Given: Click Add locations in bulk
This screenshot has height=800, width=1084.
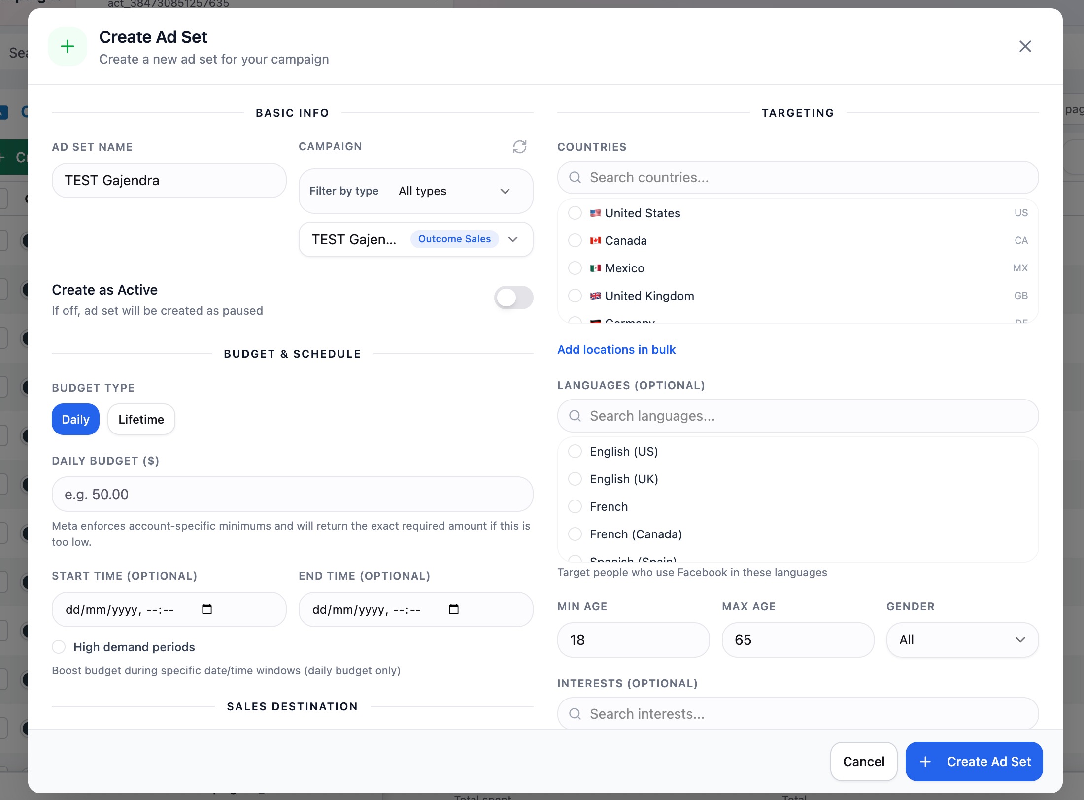Looking at the screenshot, I should [x=616, y=349].
